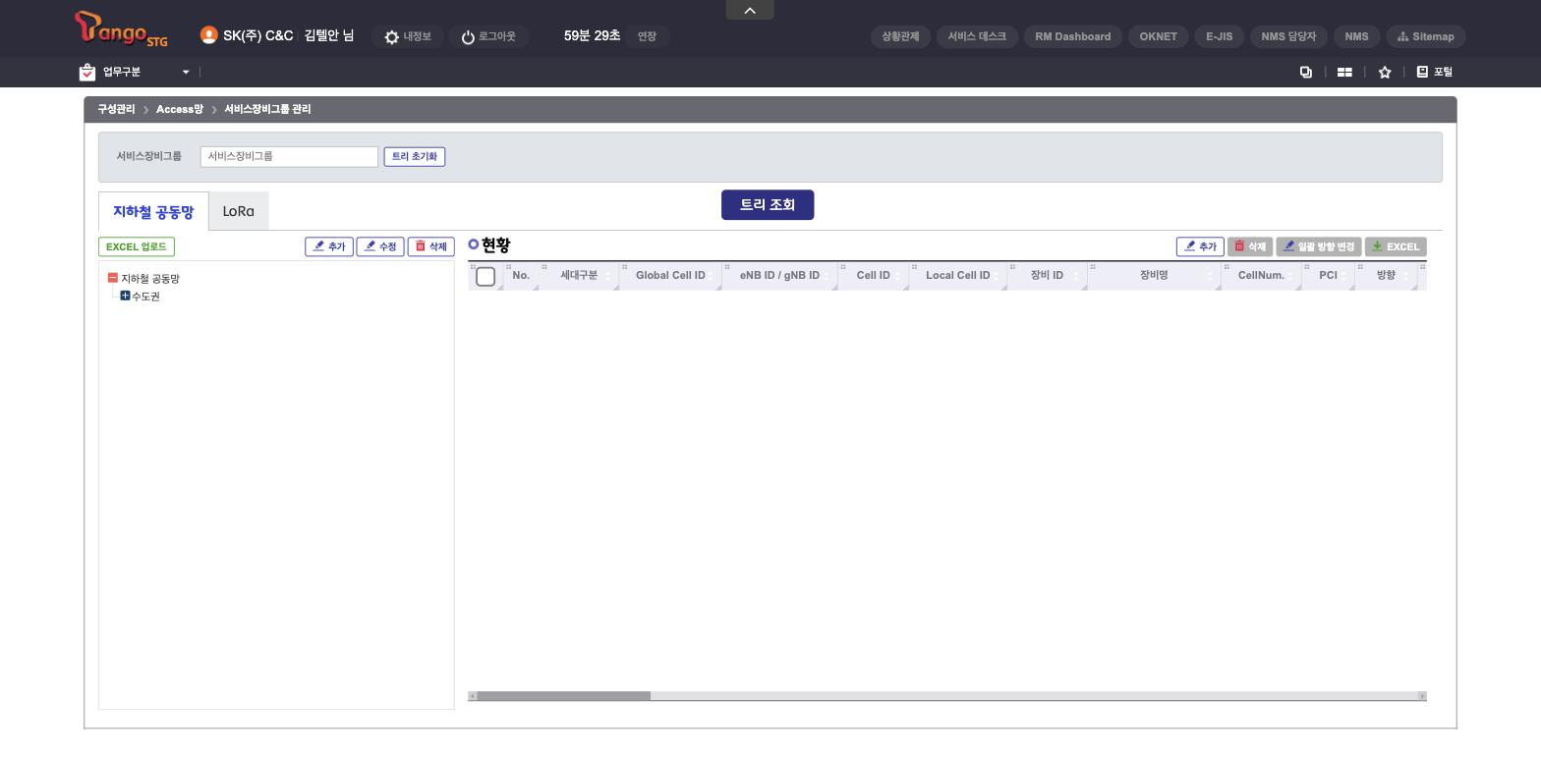Screen dimensions: 1541x758
Task: Open 내정보 settings gear
Action: click(x=408, y=36)
